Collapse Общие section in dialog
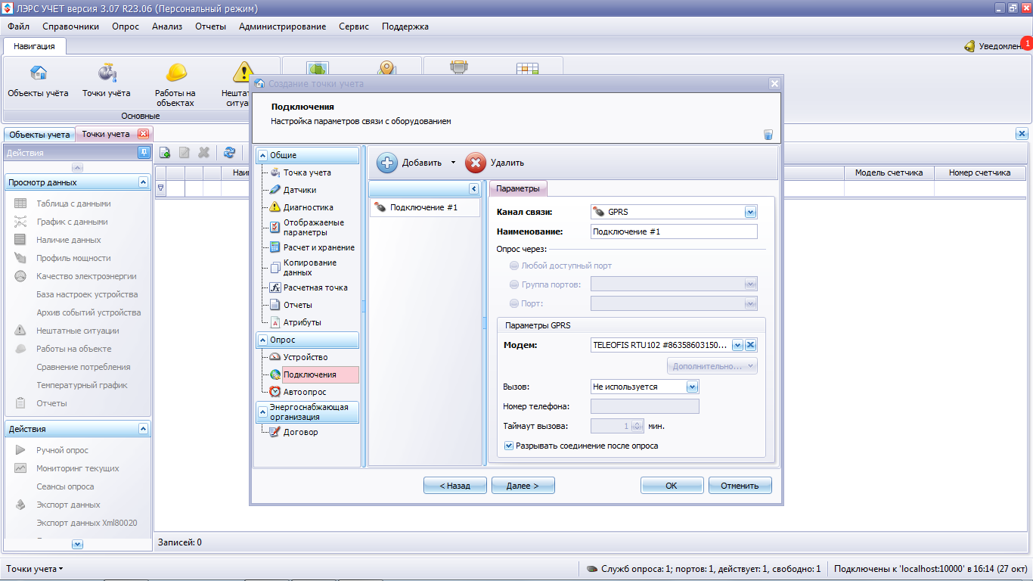 point(263,155)
